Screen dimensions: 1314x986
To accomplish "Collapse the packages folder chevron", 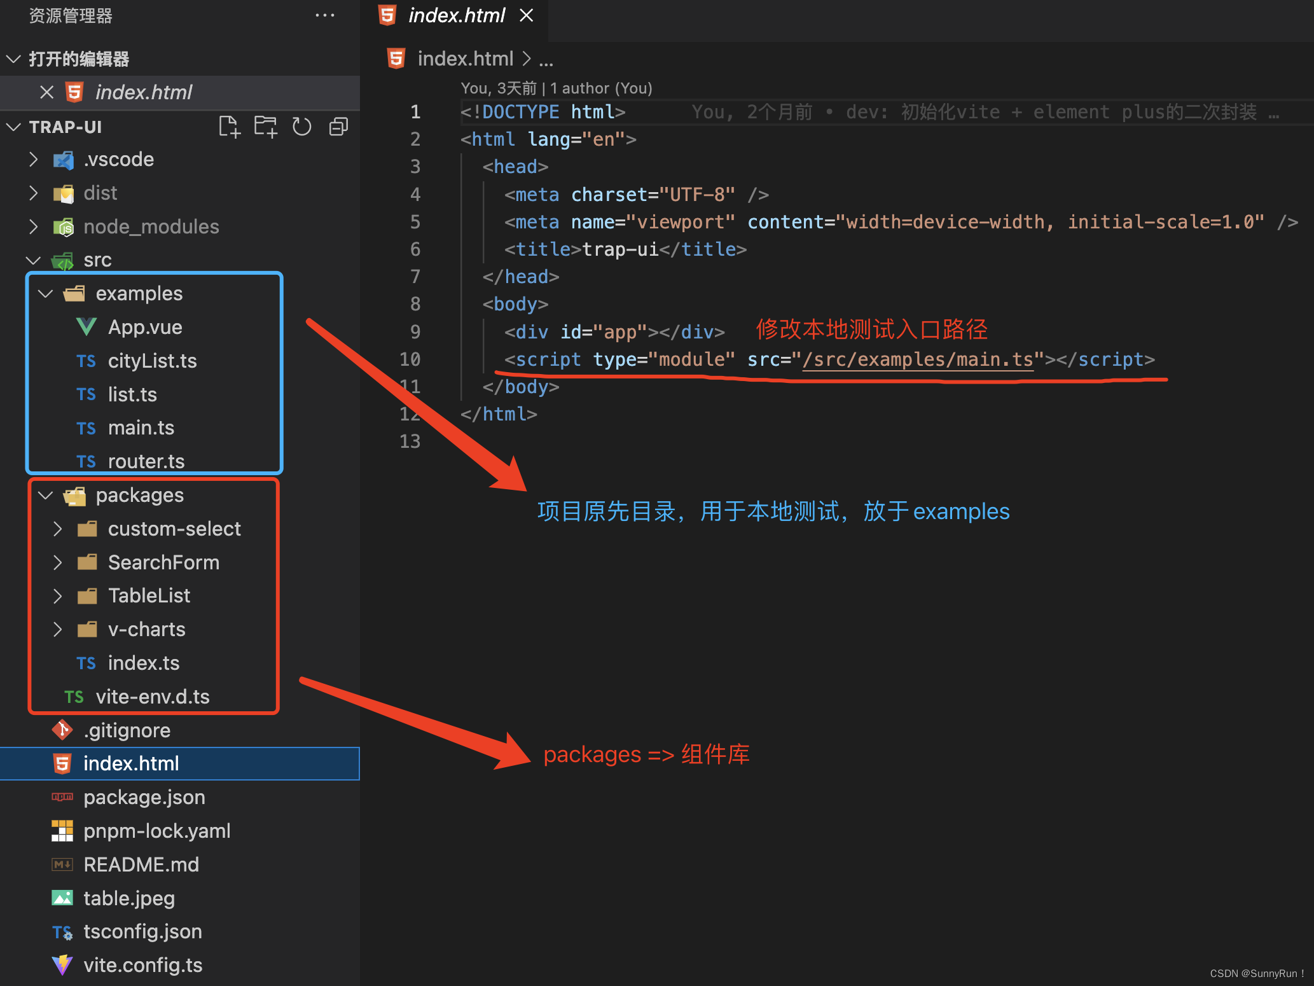I will point(46,495).
